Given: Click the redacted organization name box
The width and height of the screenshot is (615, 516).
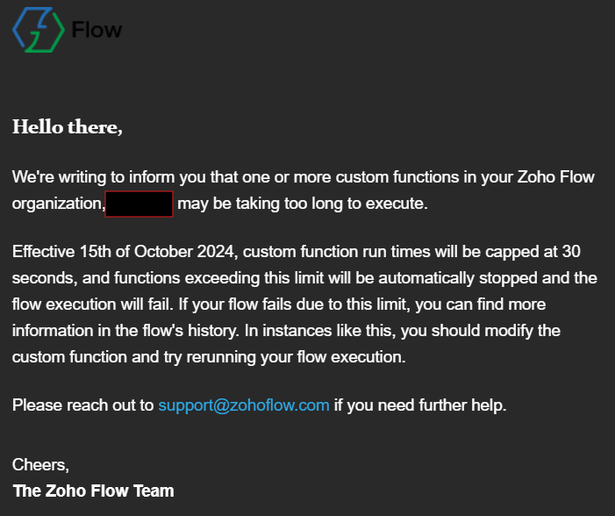Looking at the screenshot, I should coord(139,204).
